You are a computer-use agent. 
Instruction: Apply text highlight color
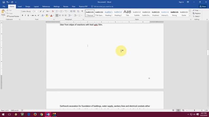pyautogui.click(x=47, y=16)
